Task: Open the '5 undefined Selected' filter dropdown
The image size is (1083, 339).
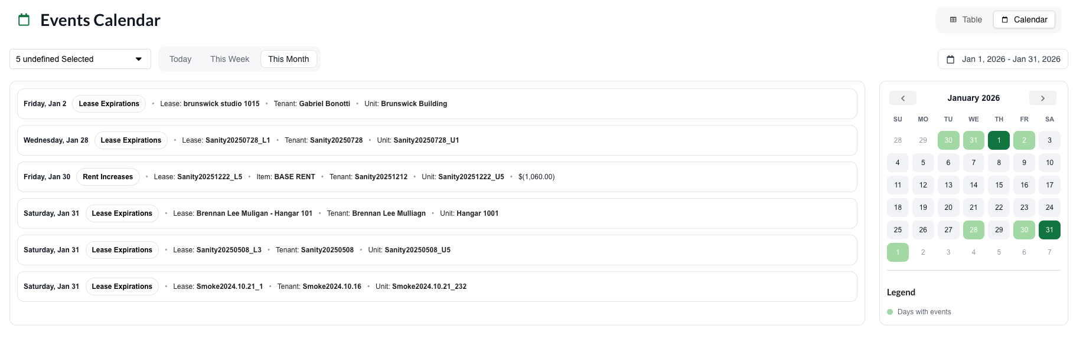Action: 80,59
